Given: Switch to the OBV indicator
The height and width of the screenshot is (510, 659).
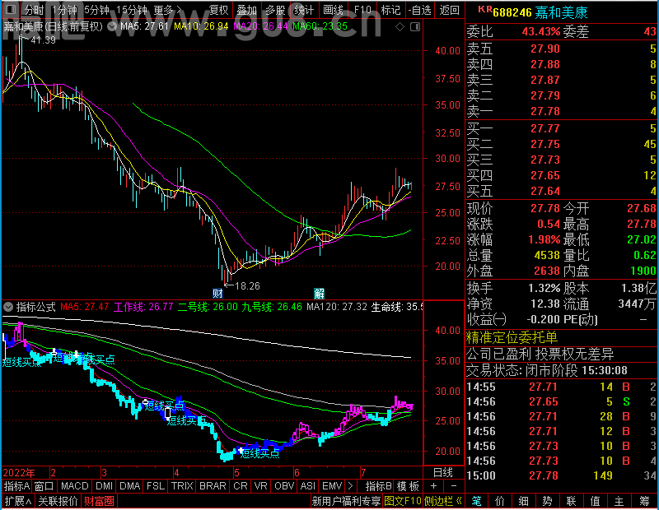Looking at the screenshot, I should (x=284, y=486).
